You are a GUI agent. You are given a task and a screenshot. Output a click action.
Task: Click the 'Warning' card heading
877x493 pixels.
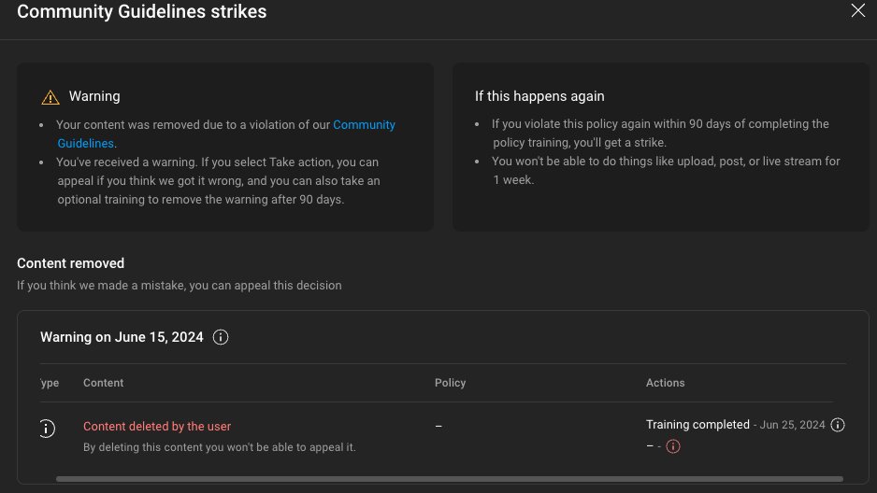93,96
